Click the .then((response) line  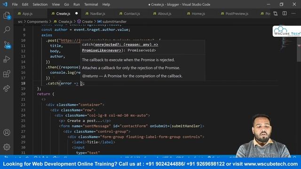point(63,67)
